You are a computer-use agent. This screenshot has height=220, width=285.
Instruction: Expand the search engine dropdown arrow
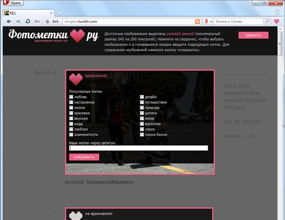[212, 22]
